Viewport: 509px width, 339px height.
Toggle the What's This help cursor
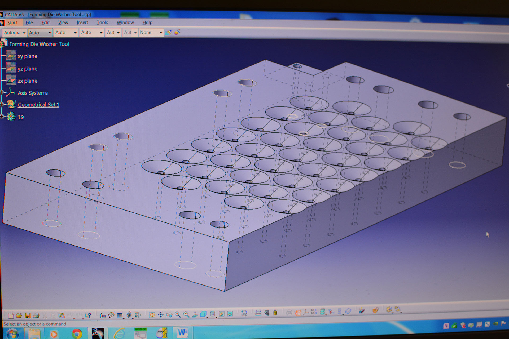pyautogui.click(x=88, y=315)
